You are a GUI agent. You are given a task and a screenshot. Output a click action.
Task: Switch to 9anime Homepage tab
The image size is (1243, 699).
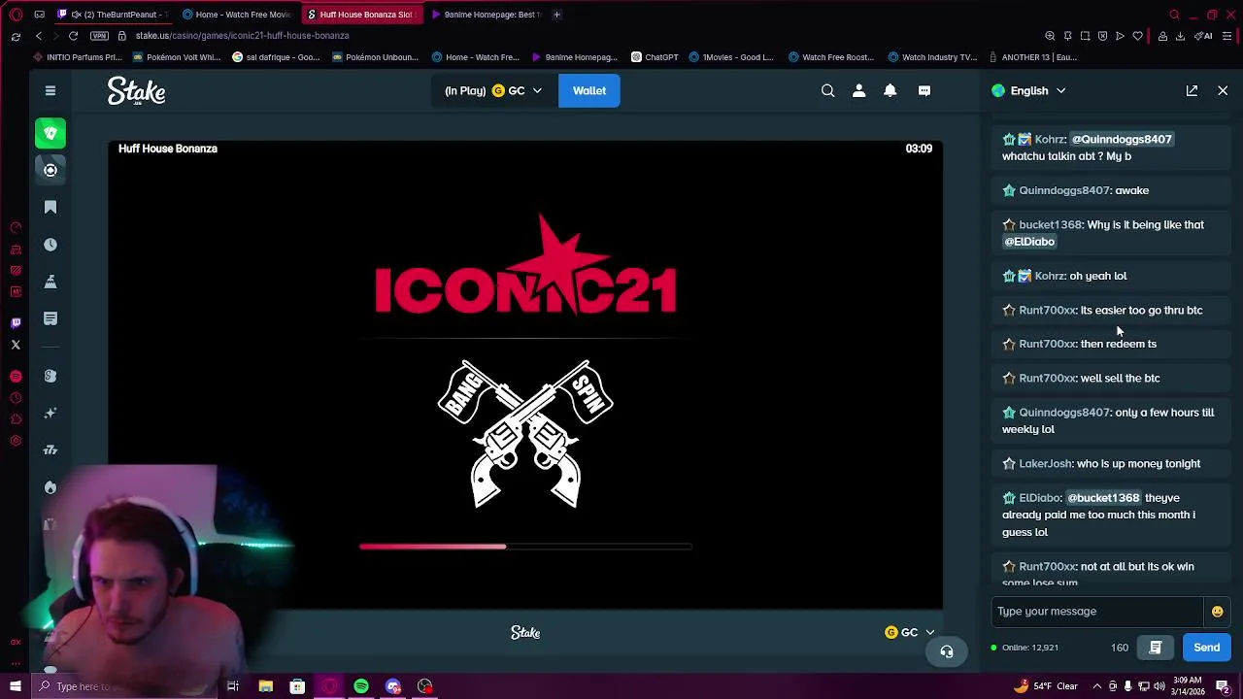pos(486,15)
